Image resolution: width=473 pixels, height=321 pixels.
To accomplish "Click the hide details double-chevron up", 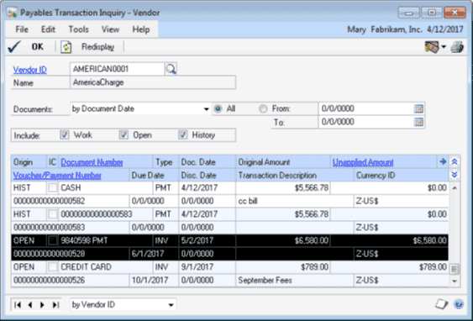I will coord(455,161).
